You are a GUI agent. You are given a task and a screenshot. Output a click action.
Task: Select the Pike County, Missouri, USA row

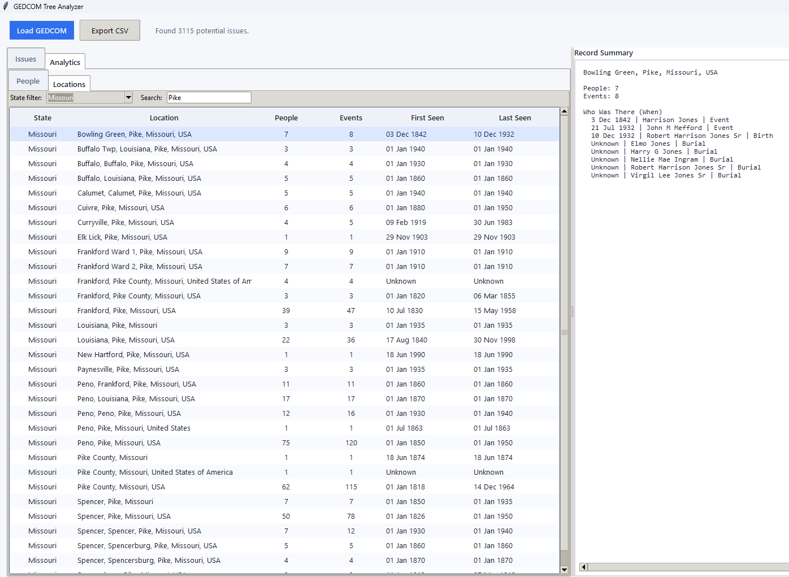(121, 487)
